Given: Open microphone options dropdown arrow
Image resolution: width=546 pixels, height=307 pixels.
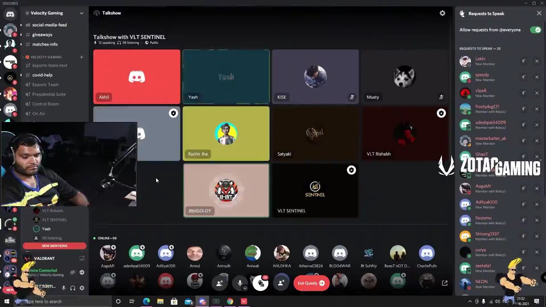Looking at the screenshot, I should click(x=245, y=288).
